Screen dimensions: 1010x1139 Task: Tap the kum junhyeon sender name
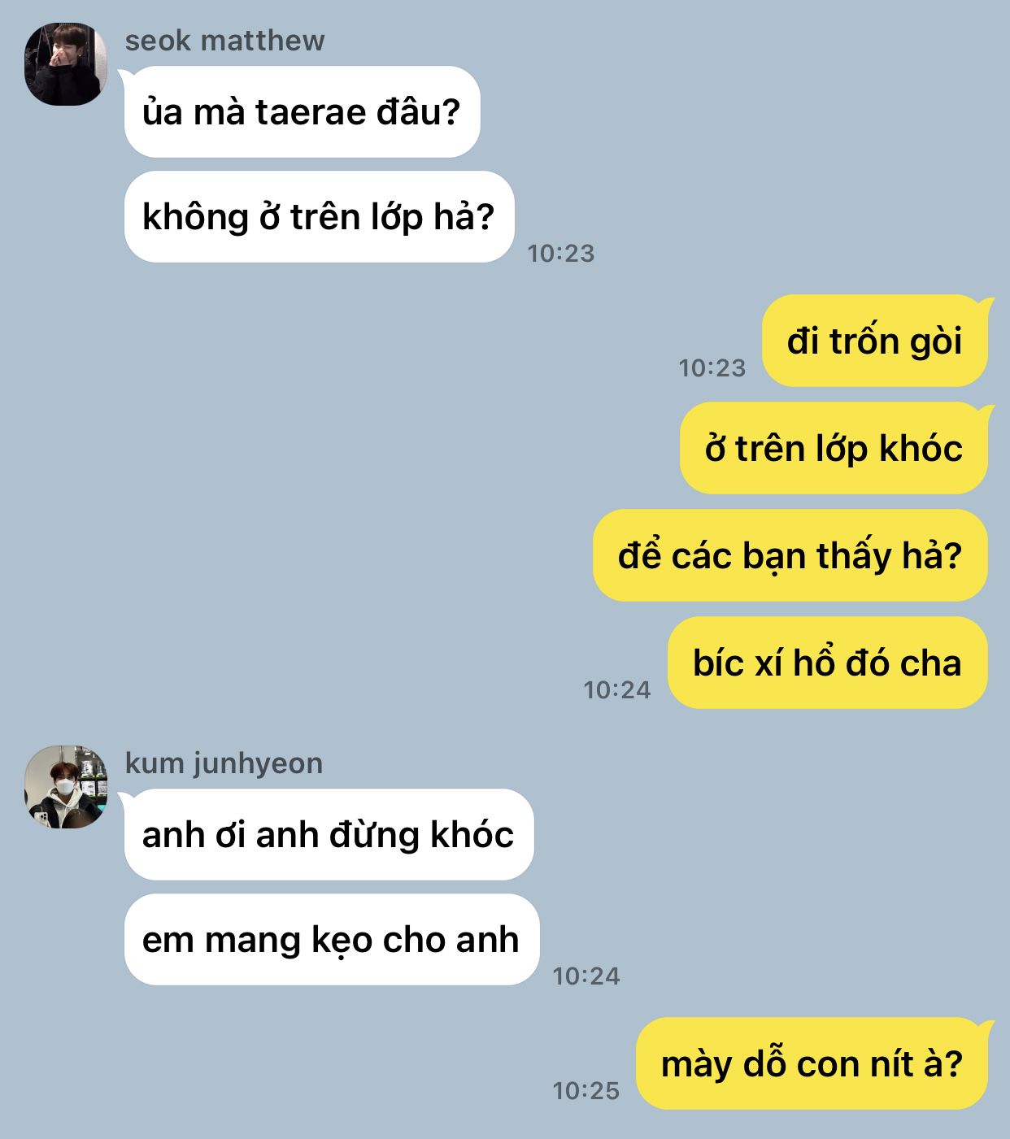pos(224,763)
